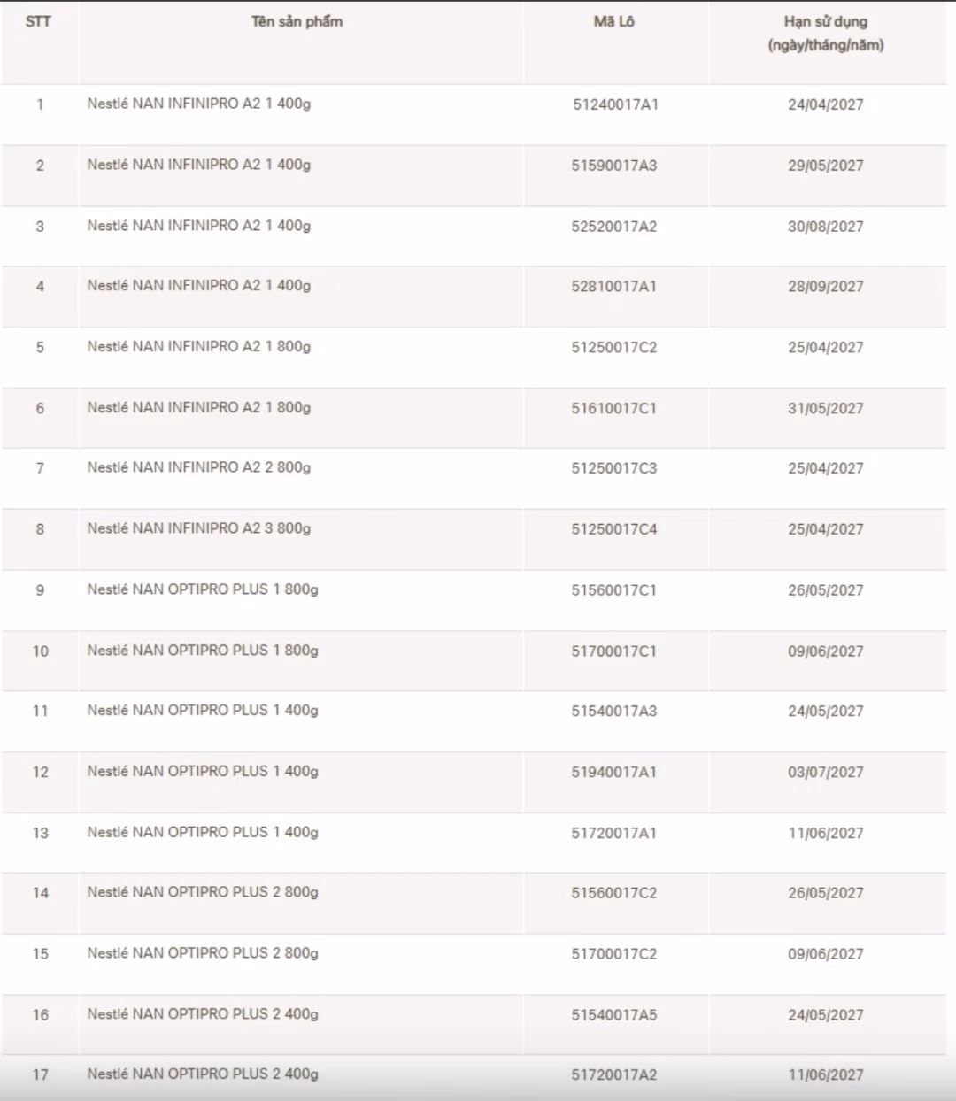Viewport: 956px width, 1101px height.
Task: Click the expiry date 28/09/2027
Action: click(x=825, y=287)
